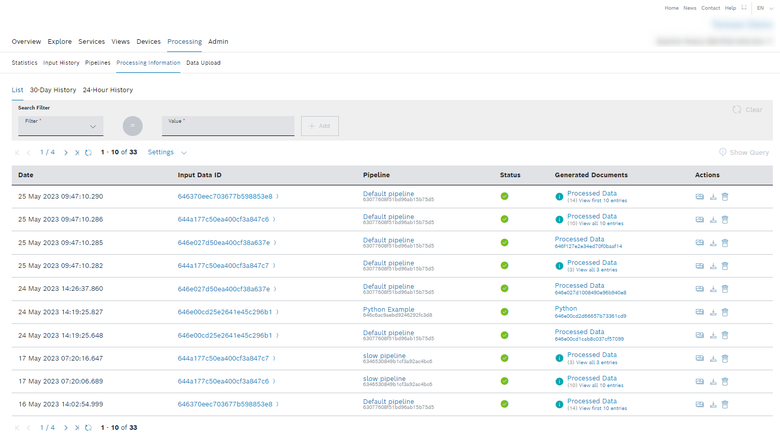This screenshot has height=439, width=780.
Task: Download results for the 09:47:10.286 entry
Action: point(713,220)
